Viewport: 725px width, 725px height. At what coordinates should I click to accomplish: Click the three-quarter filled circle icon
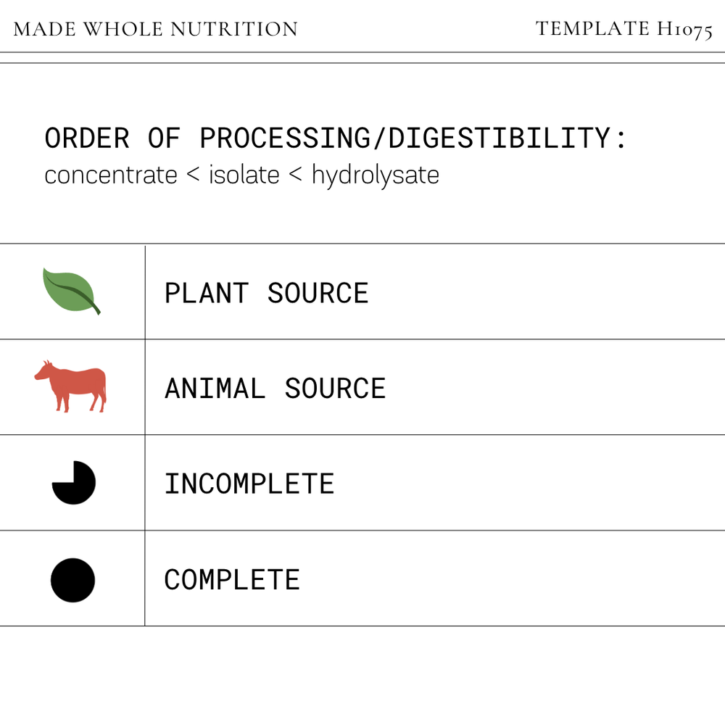click(73, 482)
